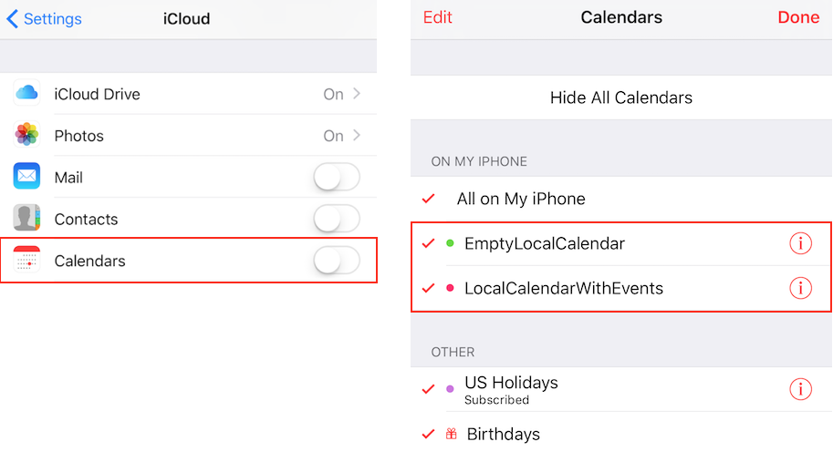Tap Done to close Calendars
This screenshot has height=462, width=833.
[798, 17]
